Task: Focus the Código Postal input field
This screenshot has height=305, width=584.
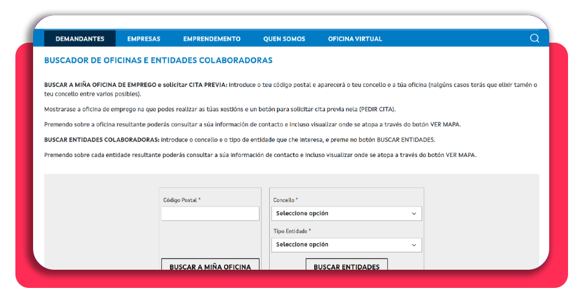Action: (210, 213)
